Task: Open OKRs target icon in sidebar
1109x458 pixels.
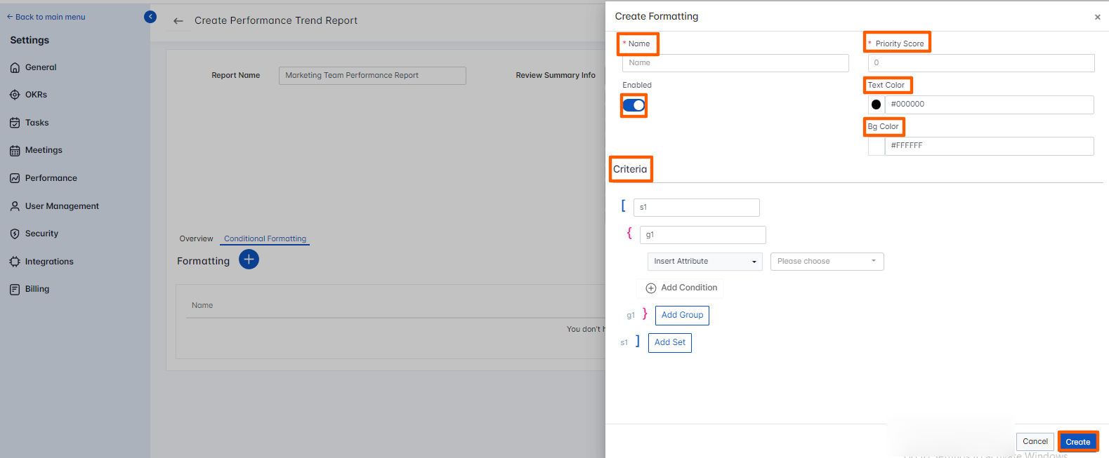Action: point(15,95)
